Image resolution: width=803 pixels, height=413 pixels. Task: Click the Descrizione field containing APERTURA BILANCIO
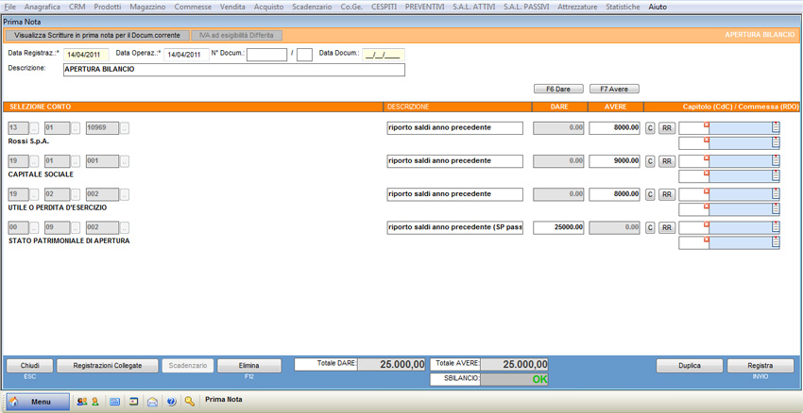pos(233,70)
